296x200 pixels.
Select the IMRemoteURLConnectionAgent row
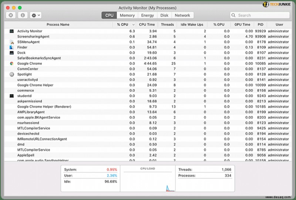click(x=148, y=139)
